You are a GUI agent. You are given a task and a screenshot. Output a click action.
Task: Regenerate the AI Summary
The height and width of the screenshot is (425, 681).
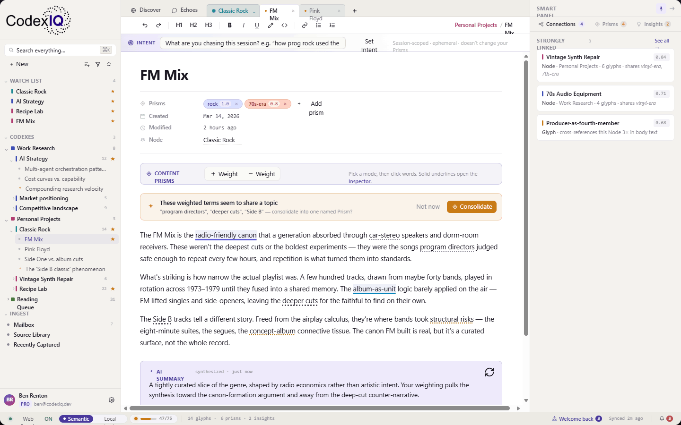point(489,372)
